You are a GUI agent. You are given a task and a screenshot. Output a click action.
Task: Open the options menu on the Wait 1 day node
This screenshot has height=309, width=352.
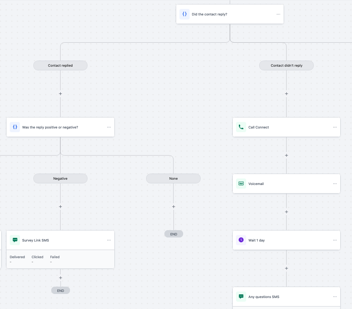point(335,240)
